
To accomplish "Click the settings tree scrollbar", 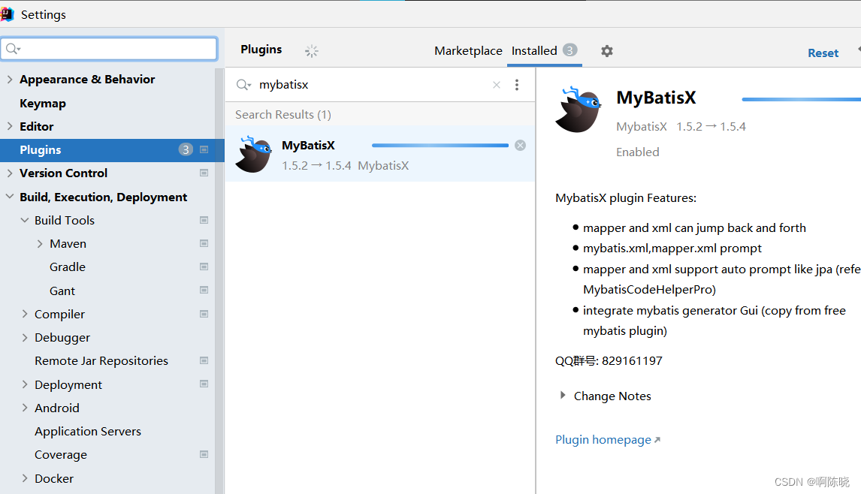I will [x=219, y=281].
